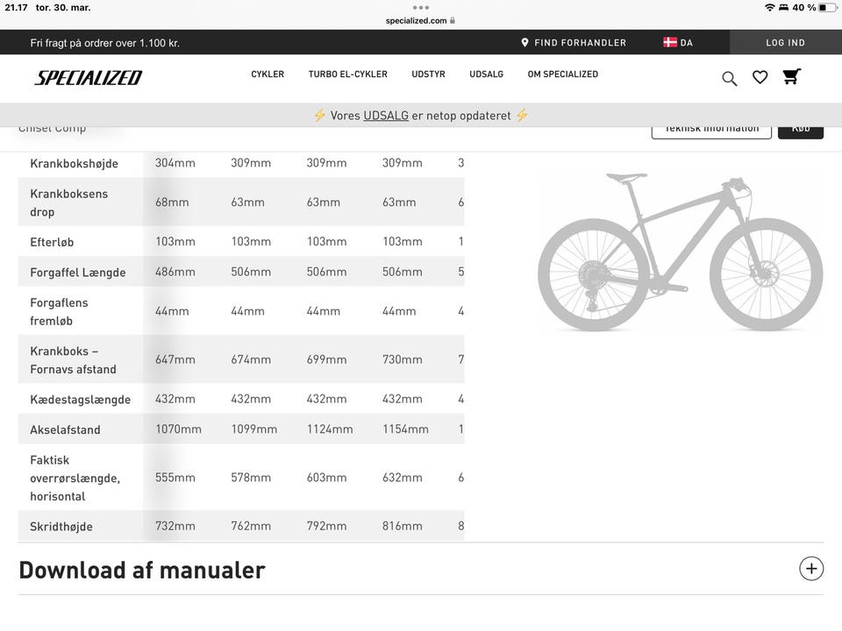Click the 647mm Krankboks-Fornavs value

click(x=175, y=359)
